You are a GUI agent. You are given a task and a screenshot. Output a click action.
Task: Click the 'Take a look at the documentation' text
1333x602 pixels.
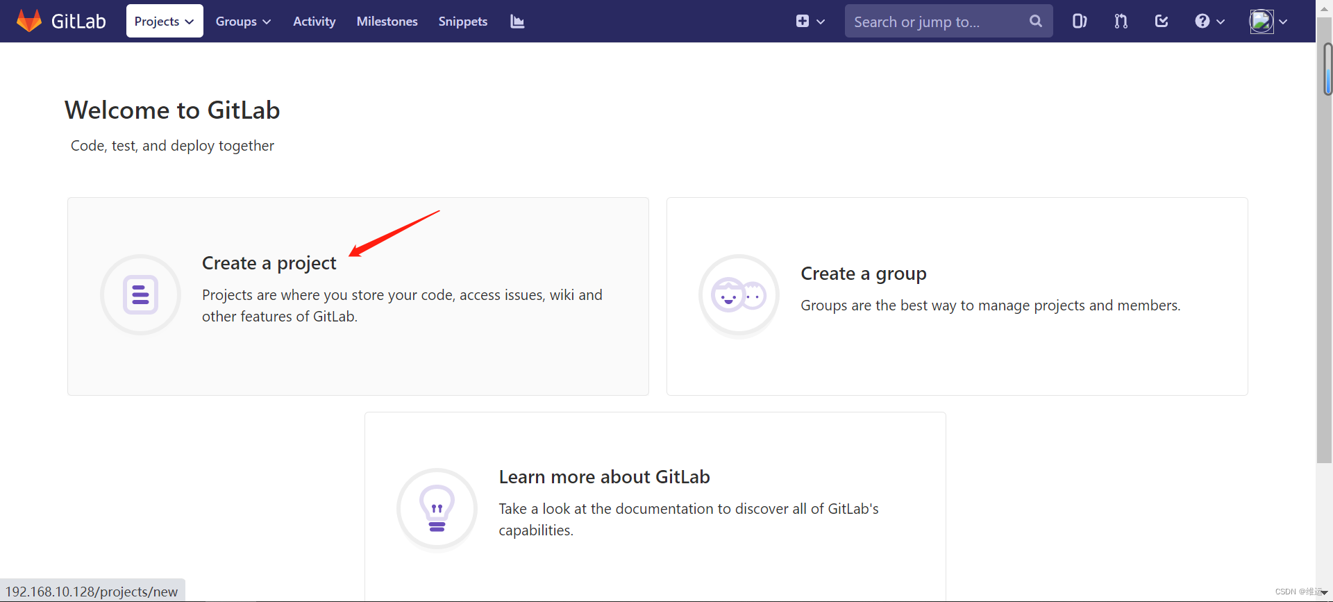(689, 519)
